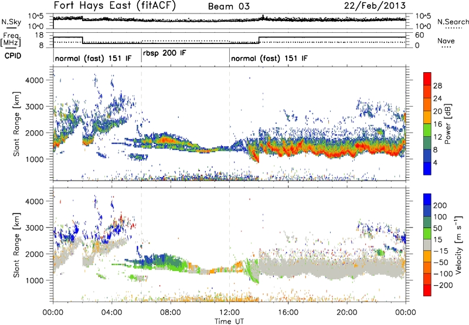Click the 2000 tick of the velocity panel

34,254
